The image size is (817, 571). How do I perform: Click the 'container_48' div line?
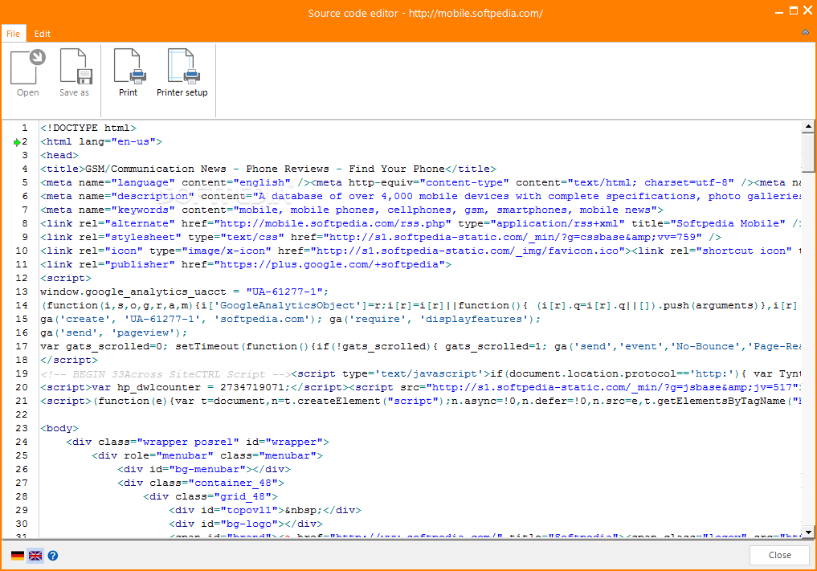[x=201, y=483]
